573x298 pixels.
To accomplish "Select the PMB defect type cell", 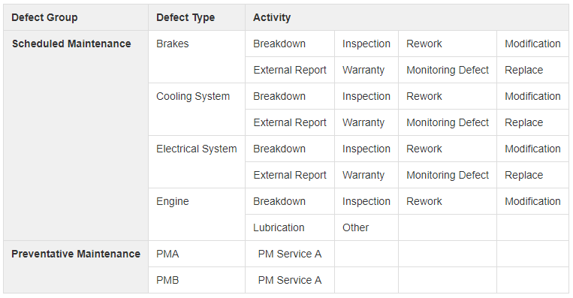I will click(x=197, y=280).
